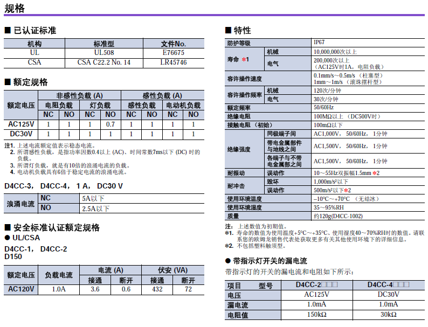Click the 432 volt-ampere value

point(157,289)
